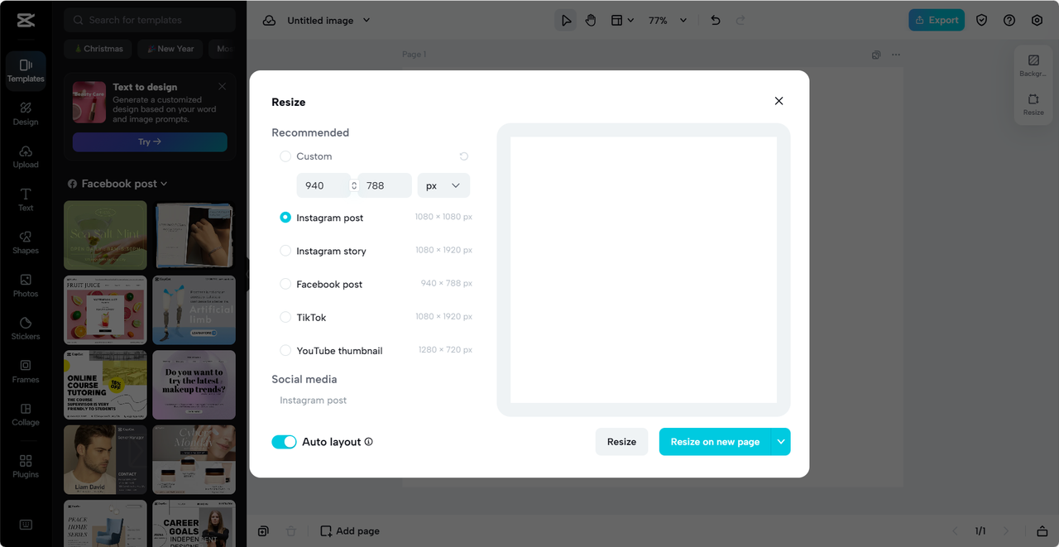Click the Search for templates field
The height and width of the screenshot is (547, 1059).
click(x=150, y=20)
